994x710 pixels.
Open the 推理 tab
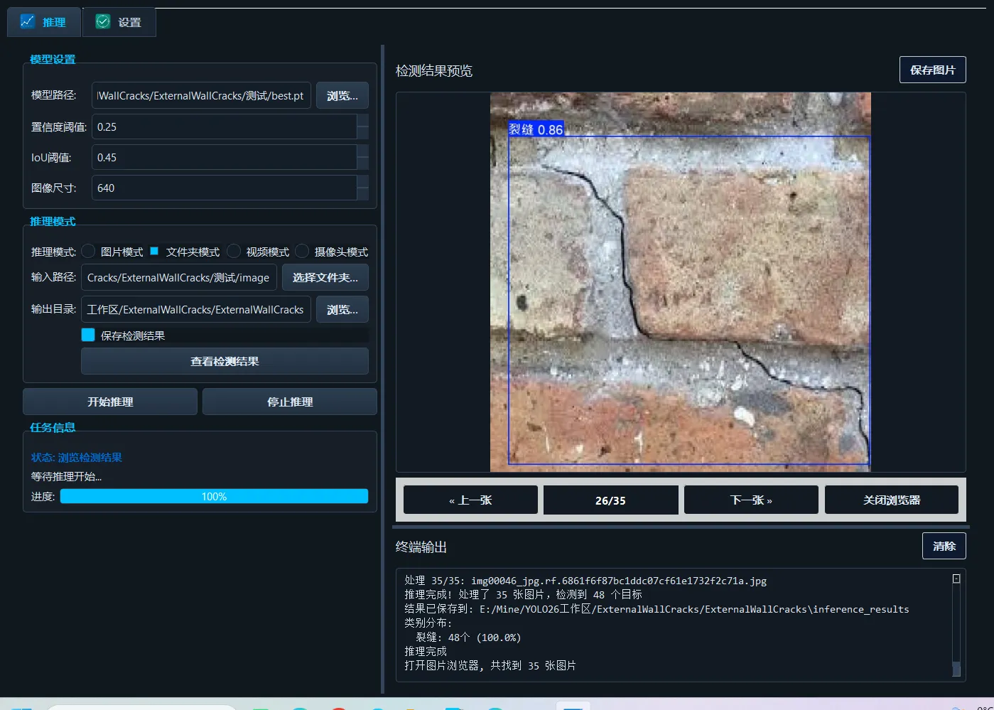click(44, 22)
